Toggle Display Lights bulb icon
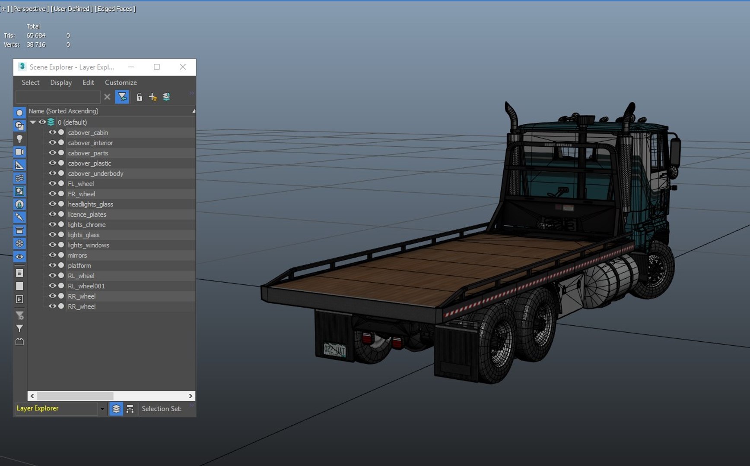The height and width of the screenshot is (466, 750). [19, 139]
